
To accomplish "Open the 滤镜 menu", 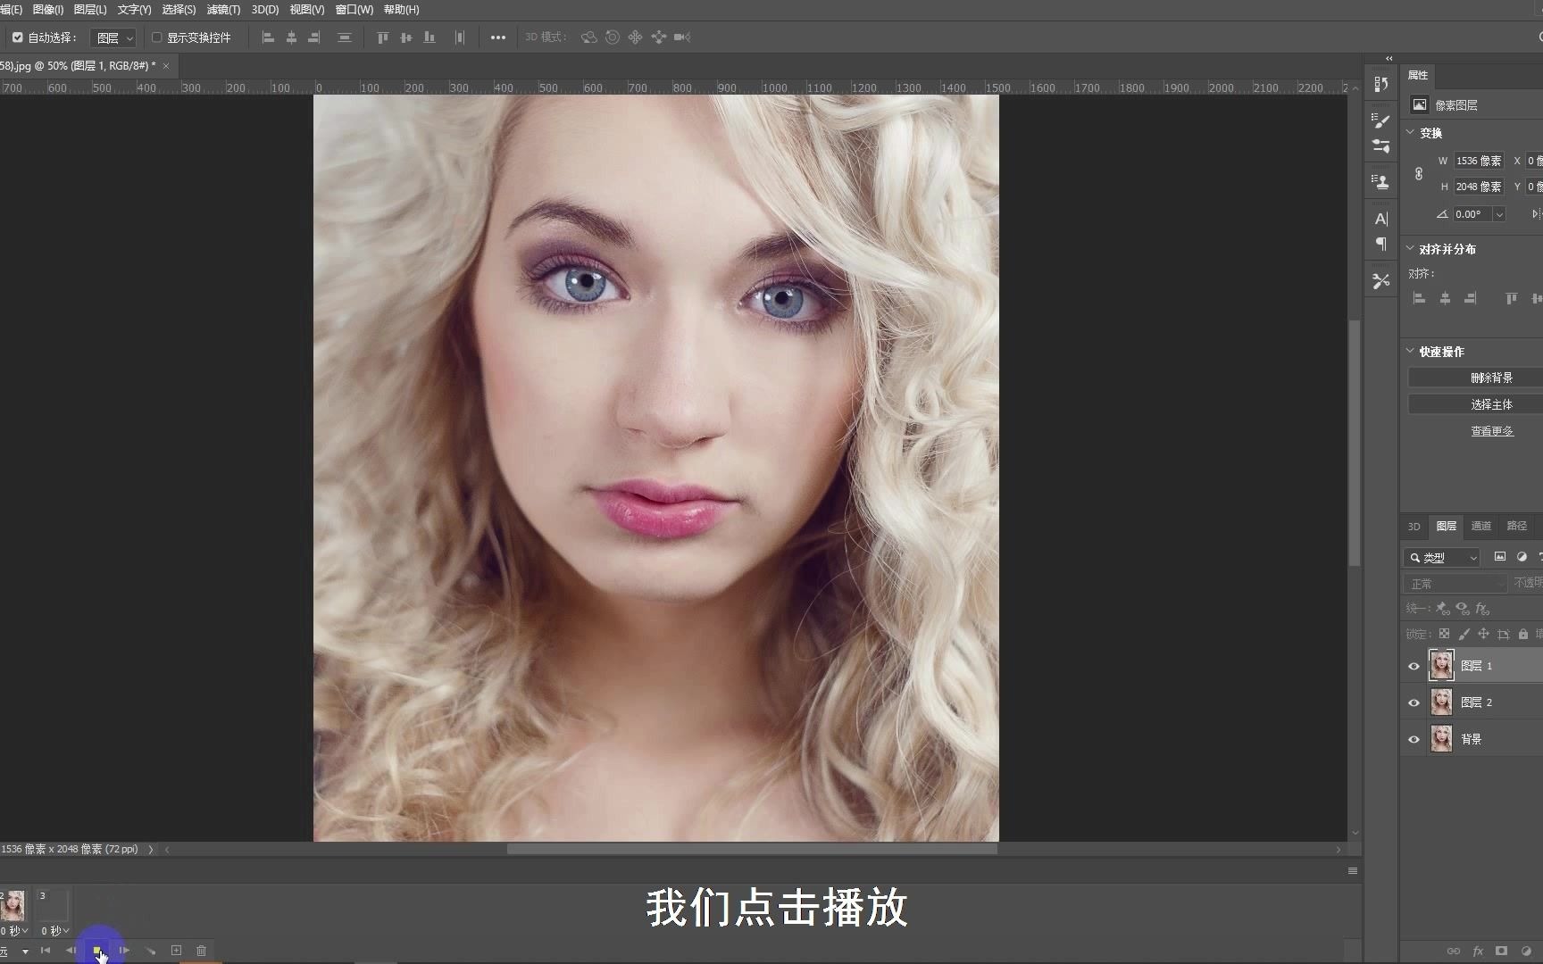I will coord(222,9).
